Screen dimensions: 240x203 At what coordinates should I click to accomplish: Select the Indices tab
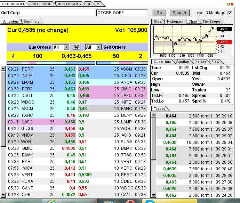coord(200,62)
